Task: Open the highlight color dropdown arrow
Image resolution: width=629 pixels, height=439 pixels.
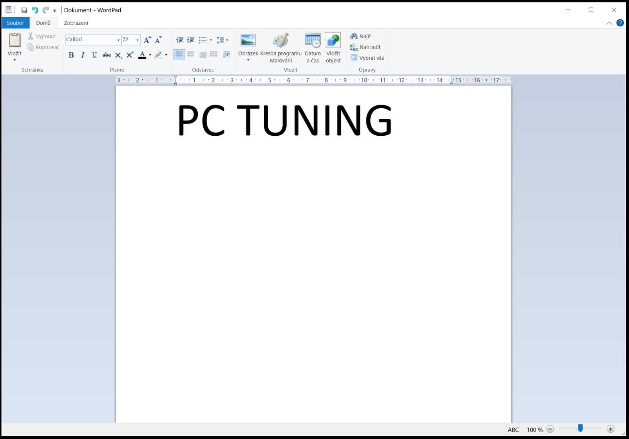Action: 166,55
